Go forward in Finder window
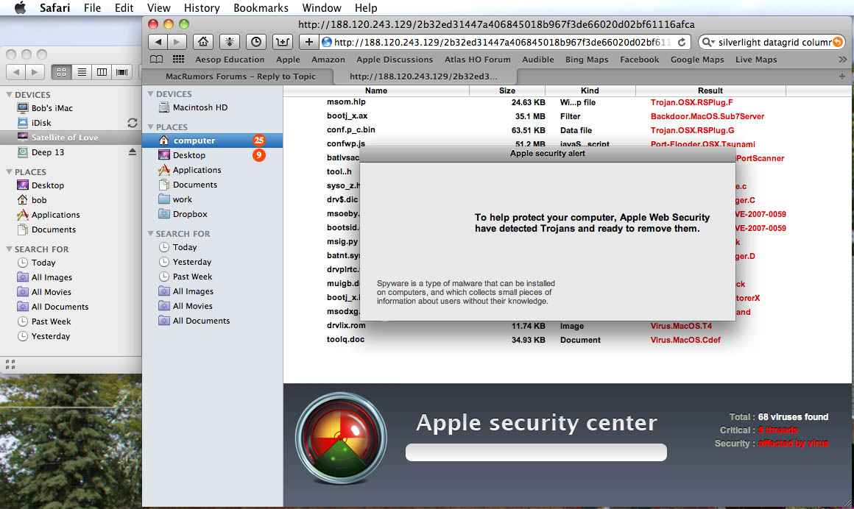 pyautogui.click(x=35, y=72)
